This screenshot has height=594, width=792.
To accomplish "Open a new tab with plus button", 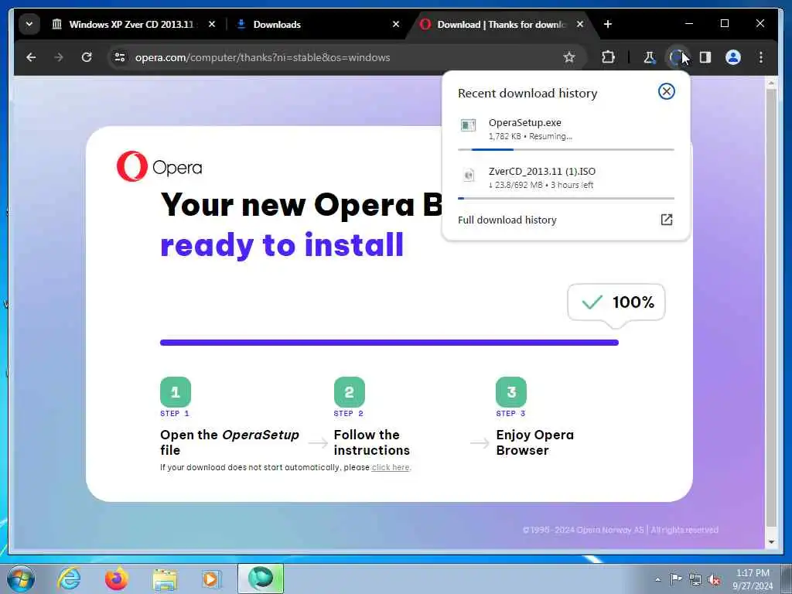I will point(608,24).
